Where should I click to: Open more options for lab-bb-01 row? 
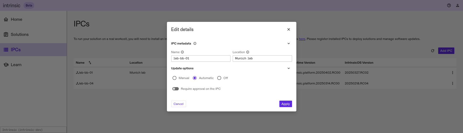click(452, 73)
